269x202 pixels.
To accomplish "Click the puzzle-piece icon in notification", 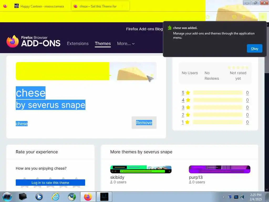I will 169,28.
